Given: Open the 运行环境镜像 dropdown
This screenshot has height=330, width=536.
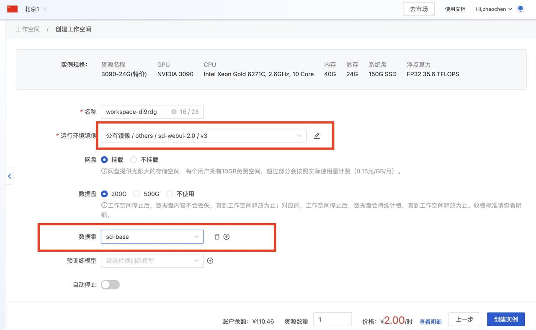Looking at the screenshot, I should coord(204,136).
